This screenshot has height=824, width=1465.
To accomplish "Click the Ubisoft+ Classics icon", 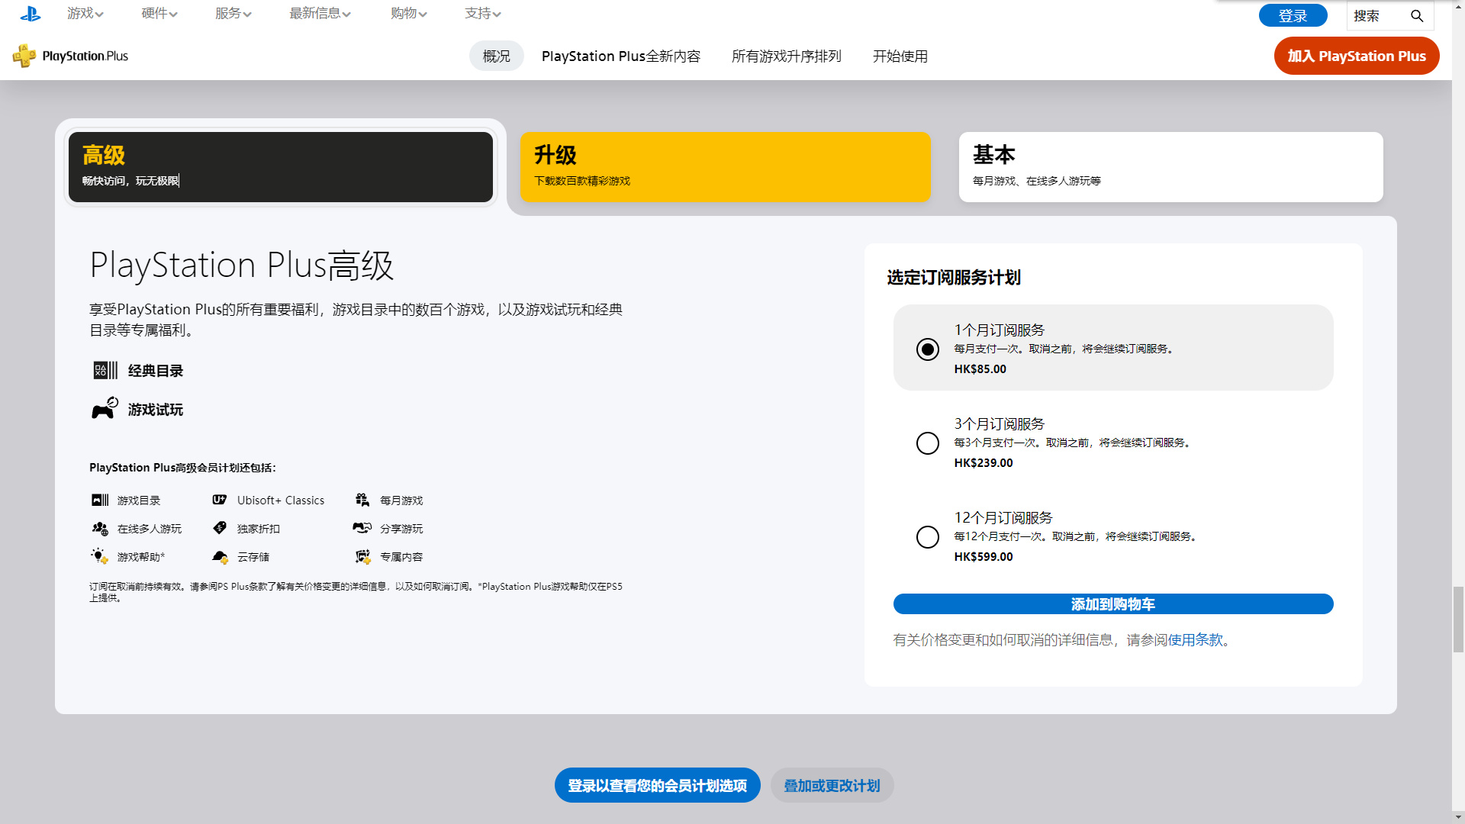I will click(219, 500).
